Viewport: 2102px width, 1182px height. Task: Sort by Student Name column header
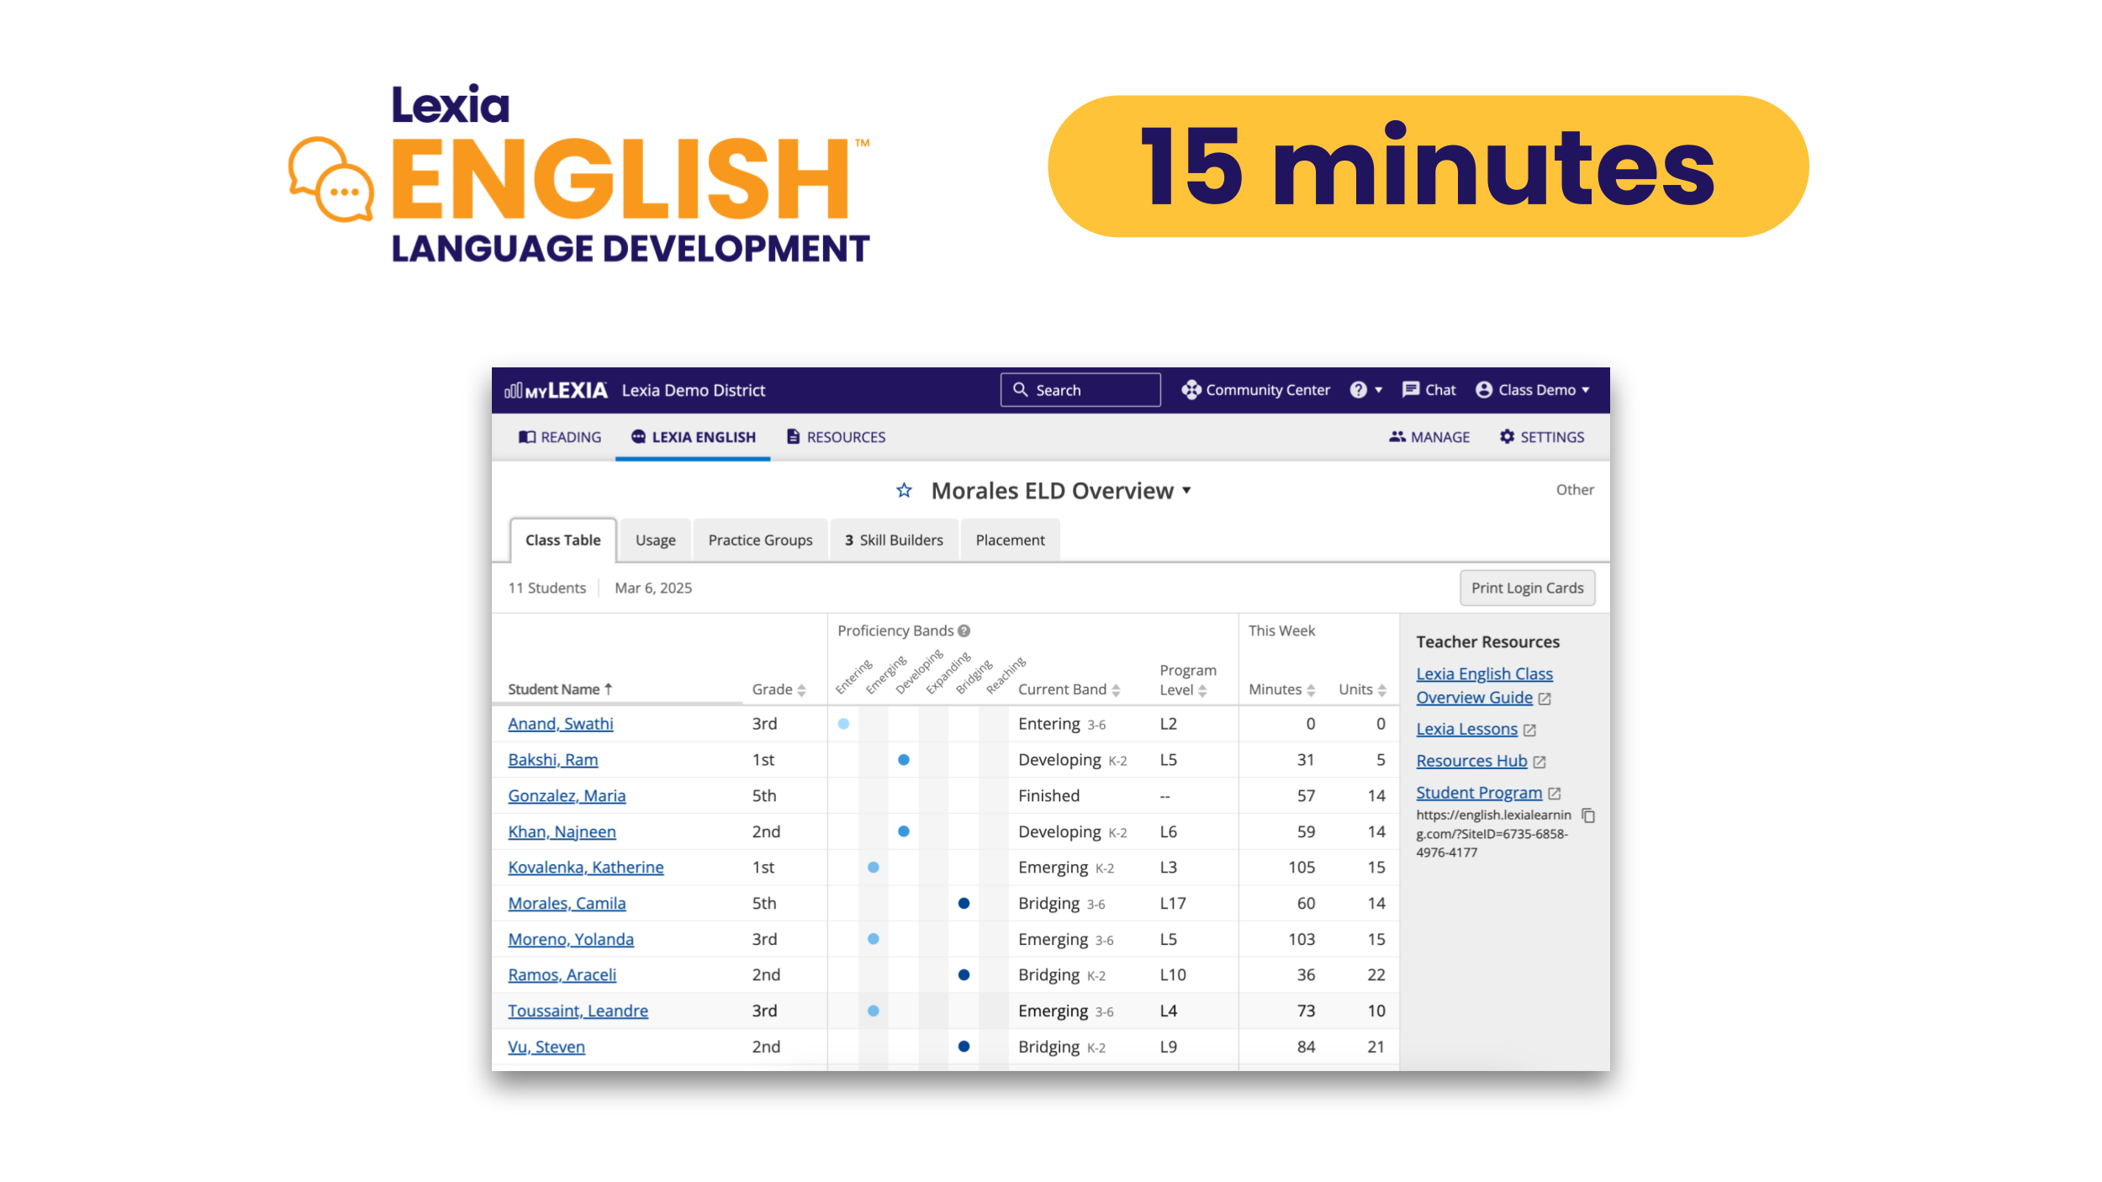click(560, 689)
